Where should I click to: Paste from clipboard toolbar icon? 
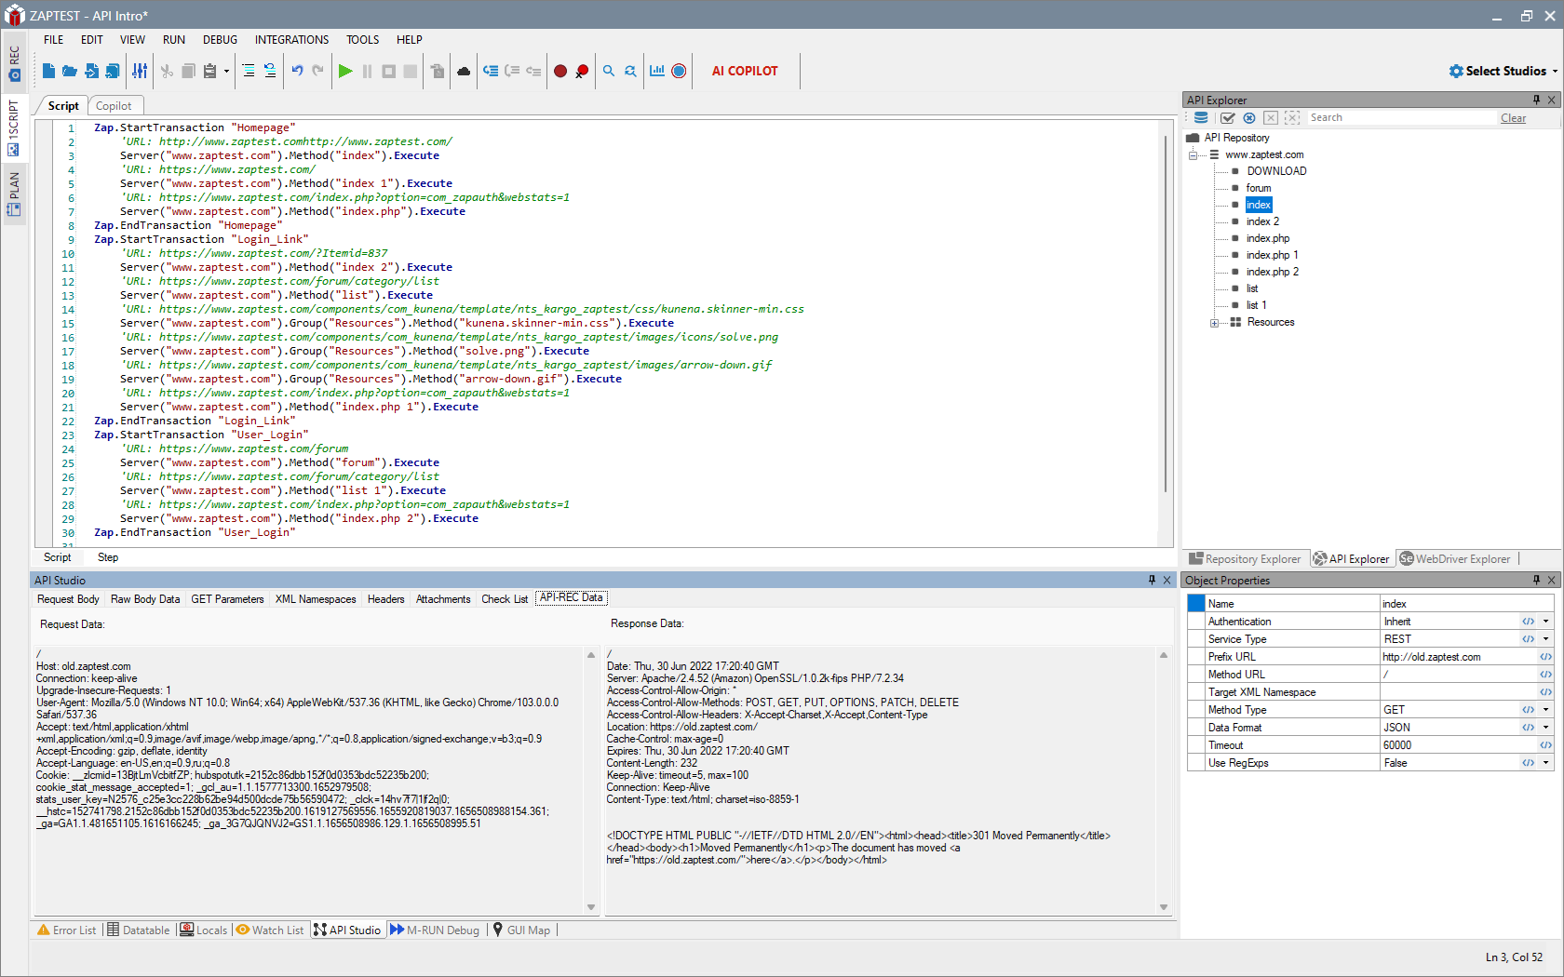(209, 71)
